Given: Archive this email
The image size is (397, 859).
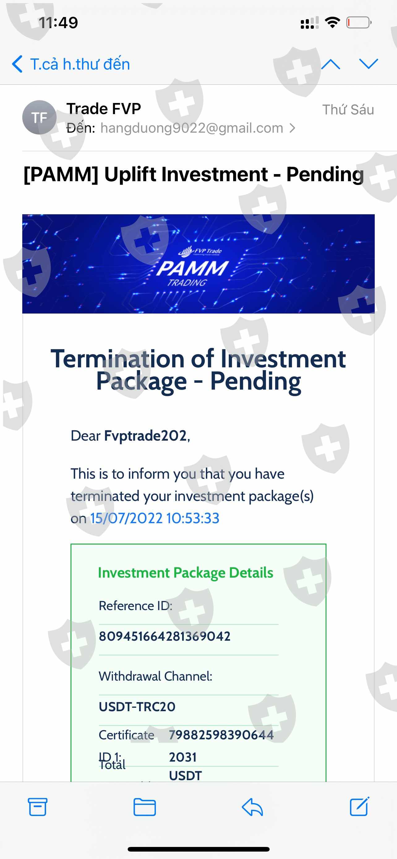Looking at the screenshot, I should click(37, 807).
